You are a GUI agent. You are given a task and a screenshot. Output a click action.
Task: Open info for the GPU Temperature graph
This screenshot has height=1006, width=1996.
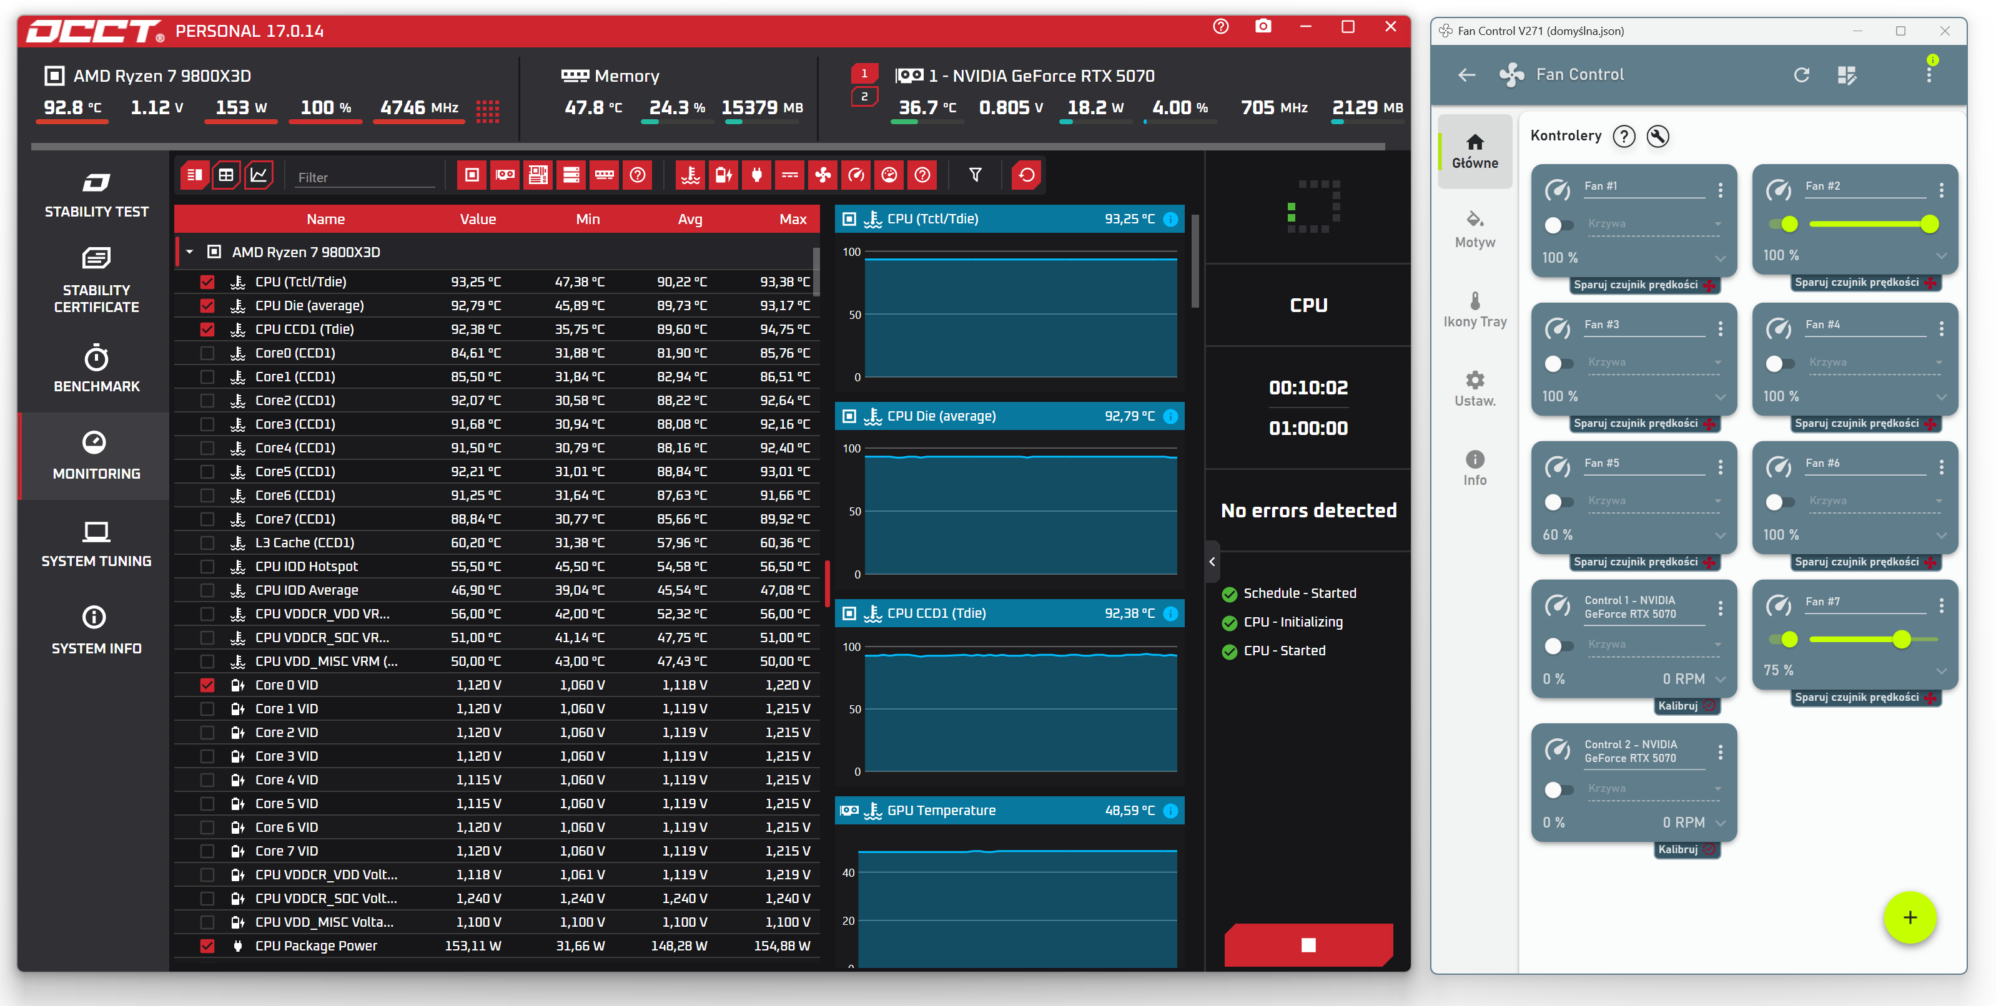[x=1171, y=811]
